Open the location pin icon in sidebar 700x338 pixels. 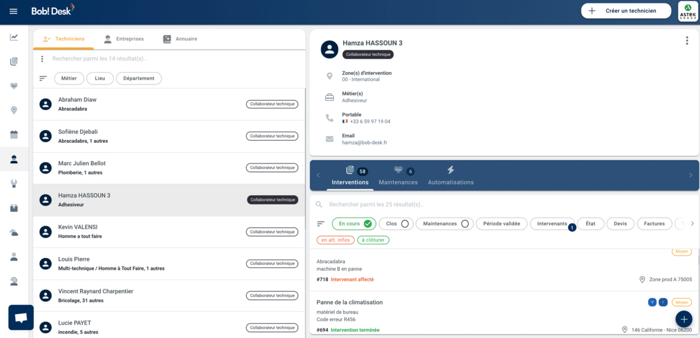point(14,110)
